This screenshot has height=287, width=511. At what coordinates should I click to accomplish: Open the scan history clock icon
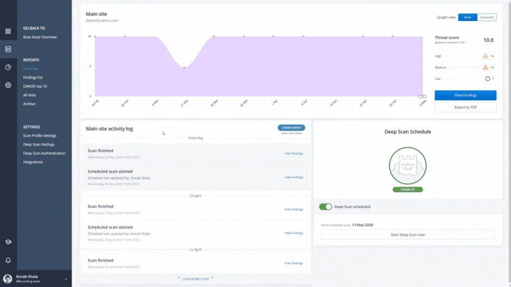tap(7, 66)
